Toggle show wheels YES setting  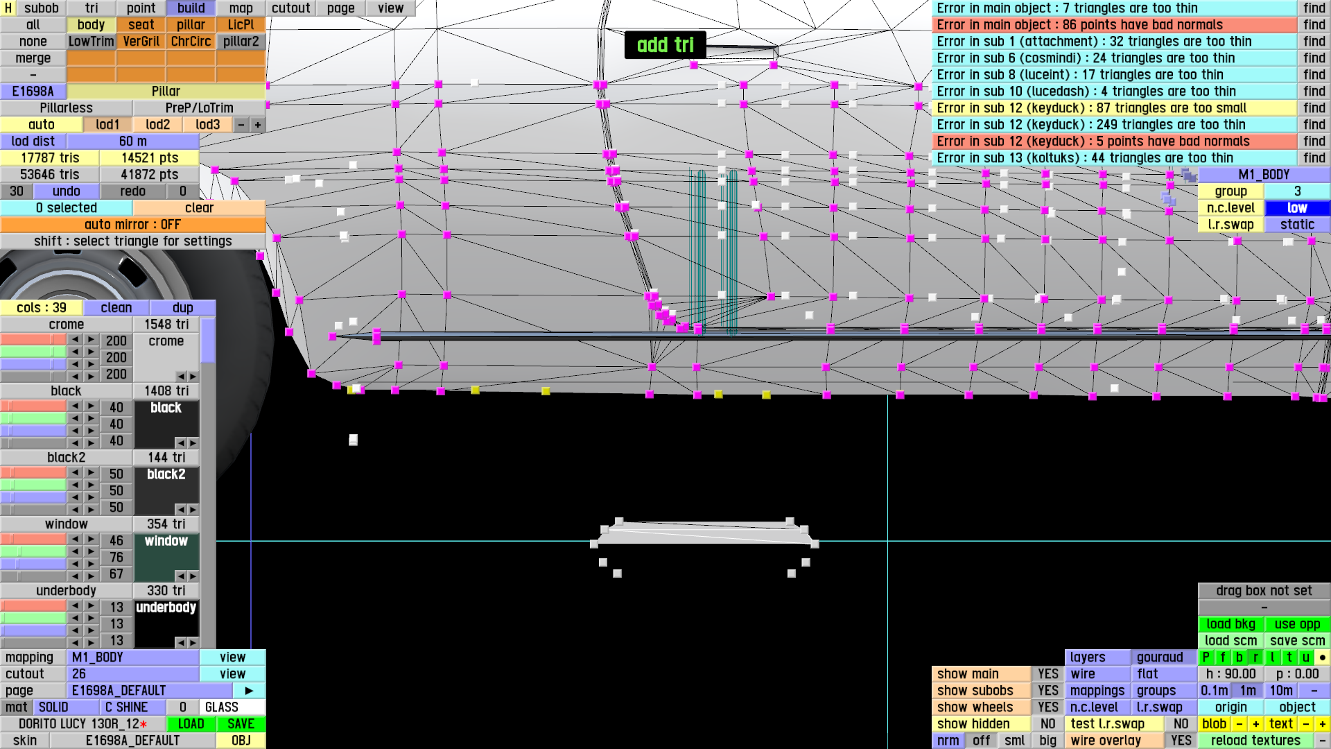point(1047,707)
